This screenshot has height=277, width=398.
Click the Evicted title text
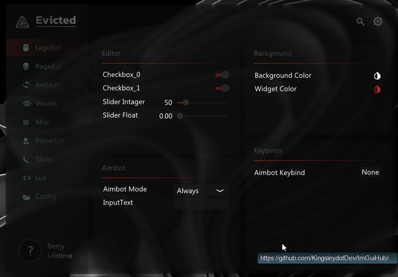(56, 20)
